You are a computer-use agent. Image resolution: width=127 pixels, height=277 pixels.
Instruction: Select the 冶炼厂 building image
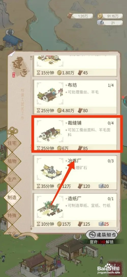[50, 170]
